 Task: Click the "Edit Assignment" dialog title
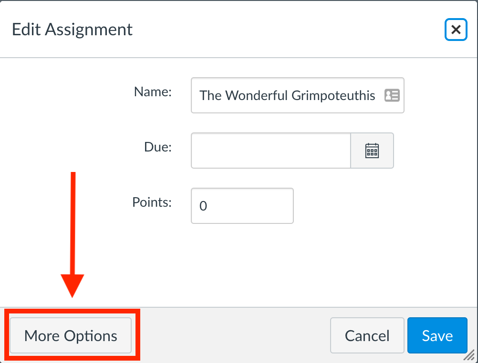click(72, 30)
